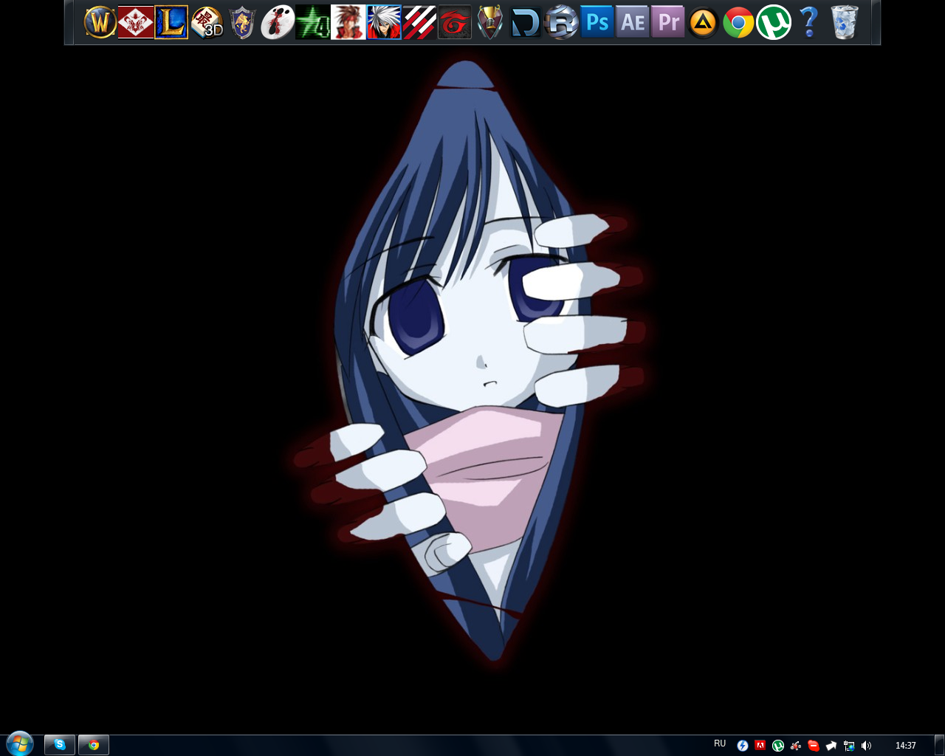945x756 pixels.
Task: Open Adobe After Effects
Action: [x=632, y=22]
